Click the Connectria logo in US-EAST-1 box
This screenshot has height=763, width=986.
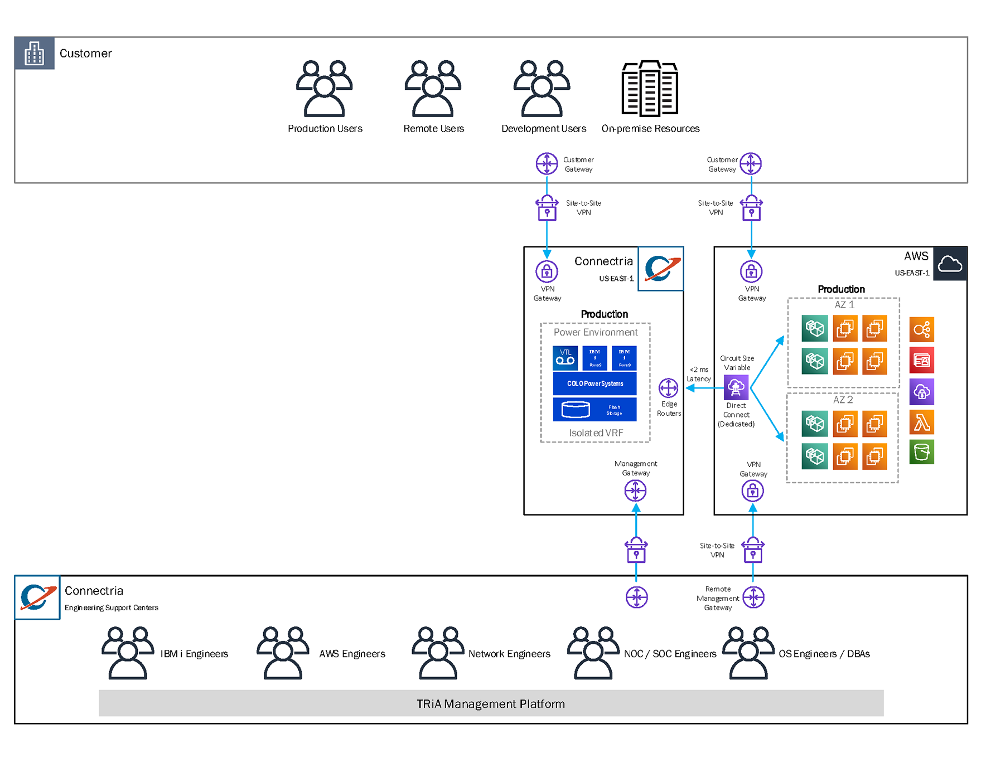click(x=661, y=269)
